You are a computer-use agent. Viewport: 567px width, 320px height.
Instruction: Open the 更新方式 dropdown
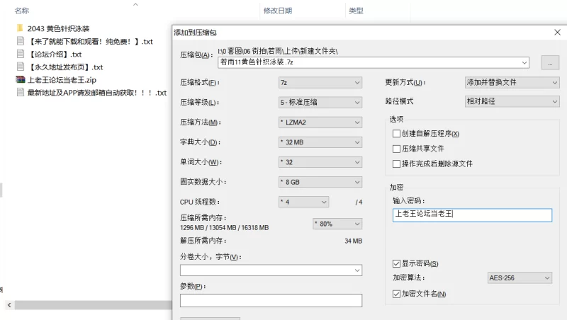click(512, 82)
